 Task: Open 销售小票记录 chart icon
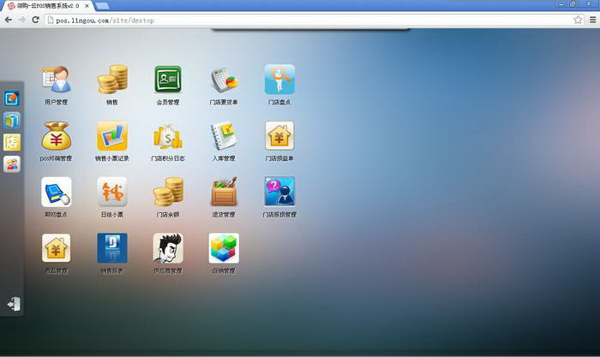tap(111, 136)
